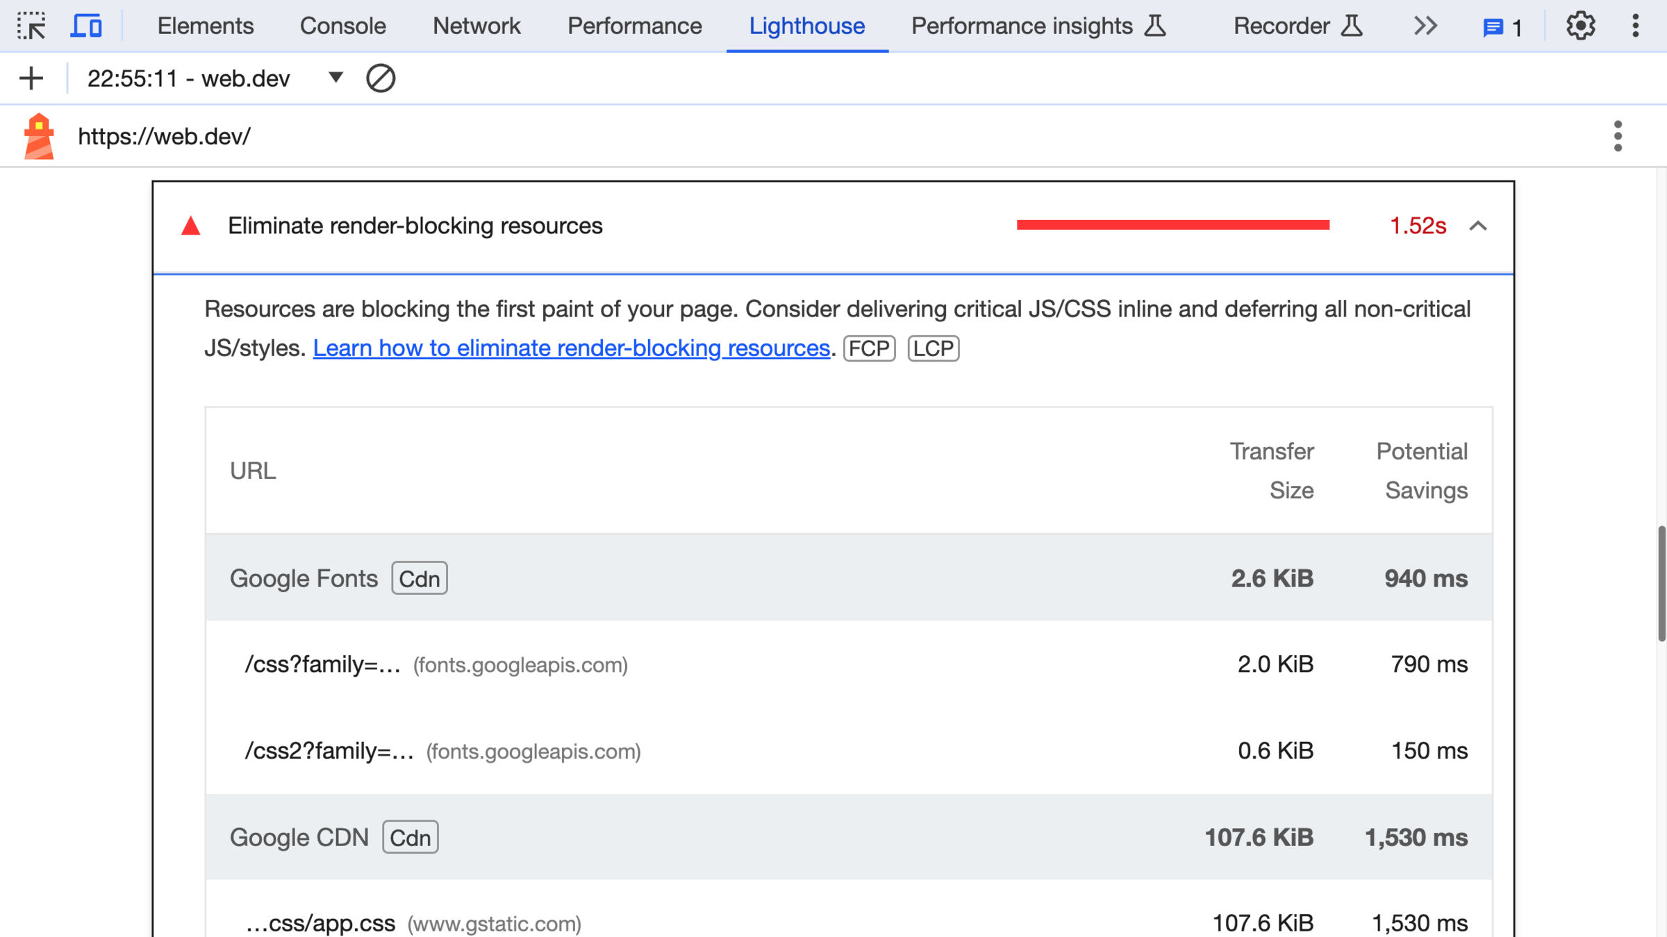Open the console issues message counter
This screenshot has height=937, width=1667.
tap(1502, 28)
